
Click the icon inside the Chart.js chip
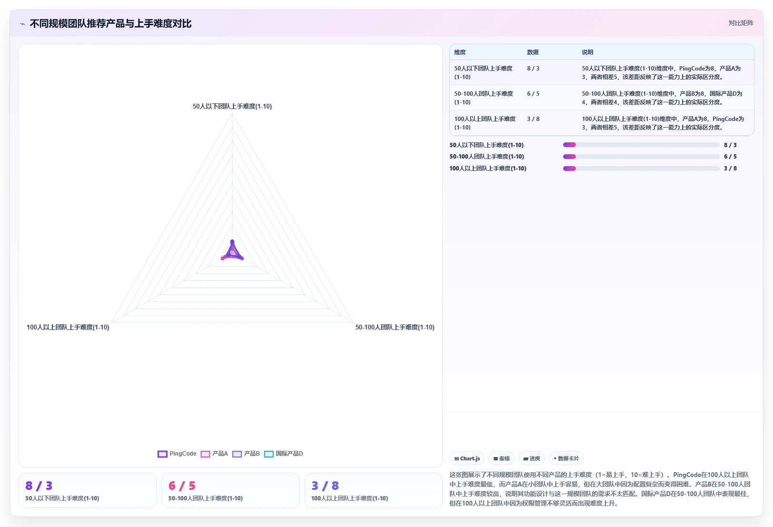pos(456,458)
